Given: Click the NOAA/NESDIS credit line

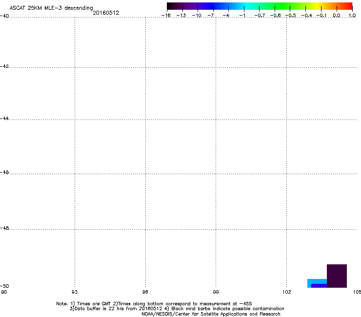Looking at the screenshot, I should pyautogui.click(x=211, y=314).
